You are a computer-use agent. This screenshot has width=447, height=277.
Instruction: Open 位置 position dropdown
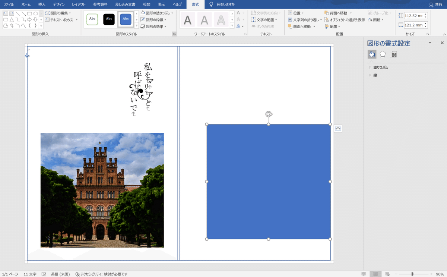pos(296,13)
